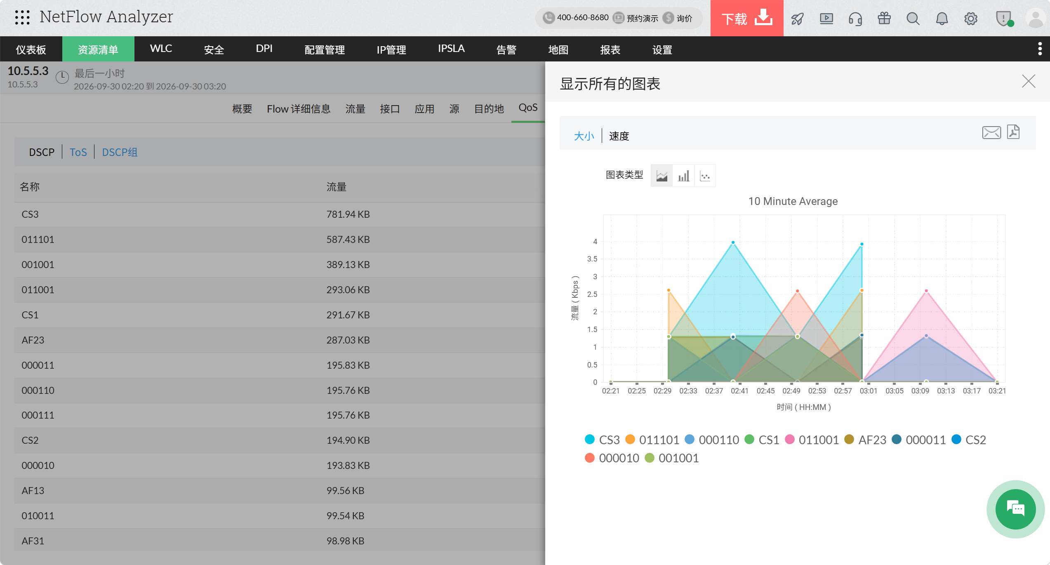Click the red download button
Viewport: 1050px width, 565px height.
point(747,18)
